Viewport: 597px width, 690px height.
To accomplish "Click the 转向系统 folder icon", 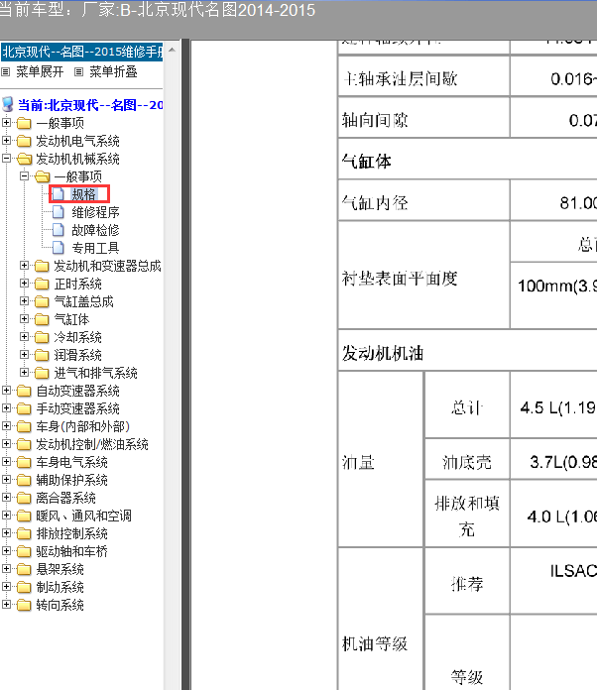I will 24,605.
